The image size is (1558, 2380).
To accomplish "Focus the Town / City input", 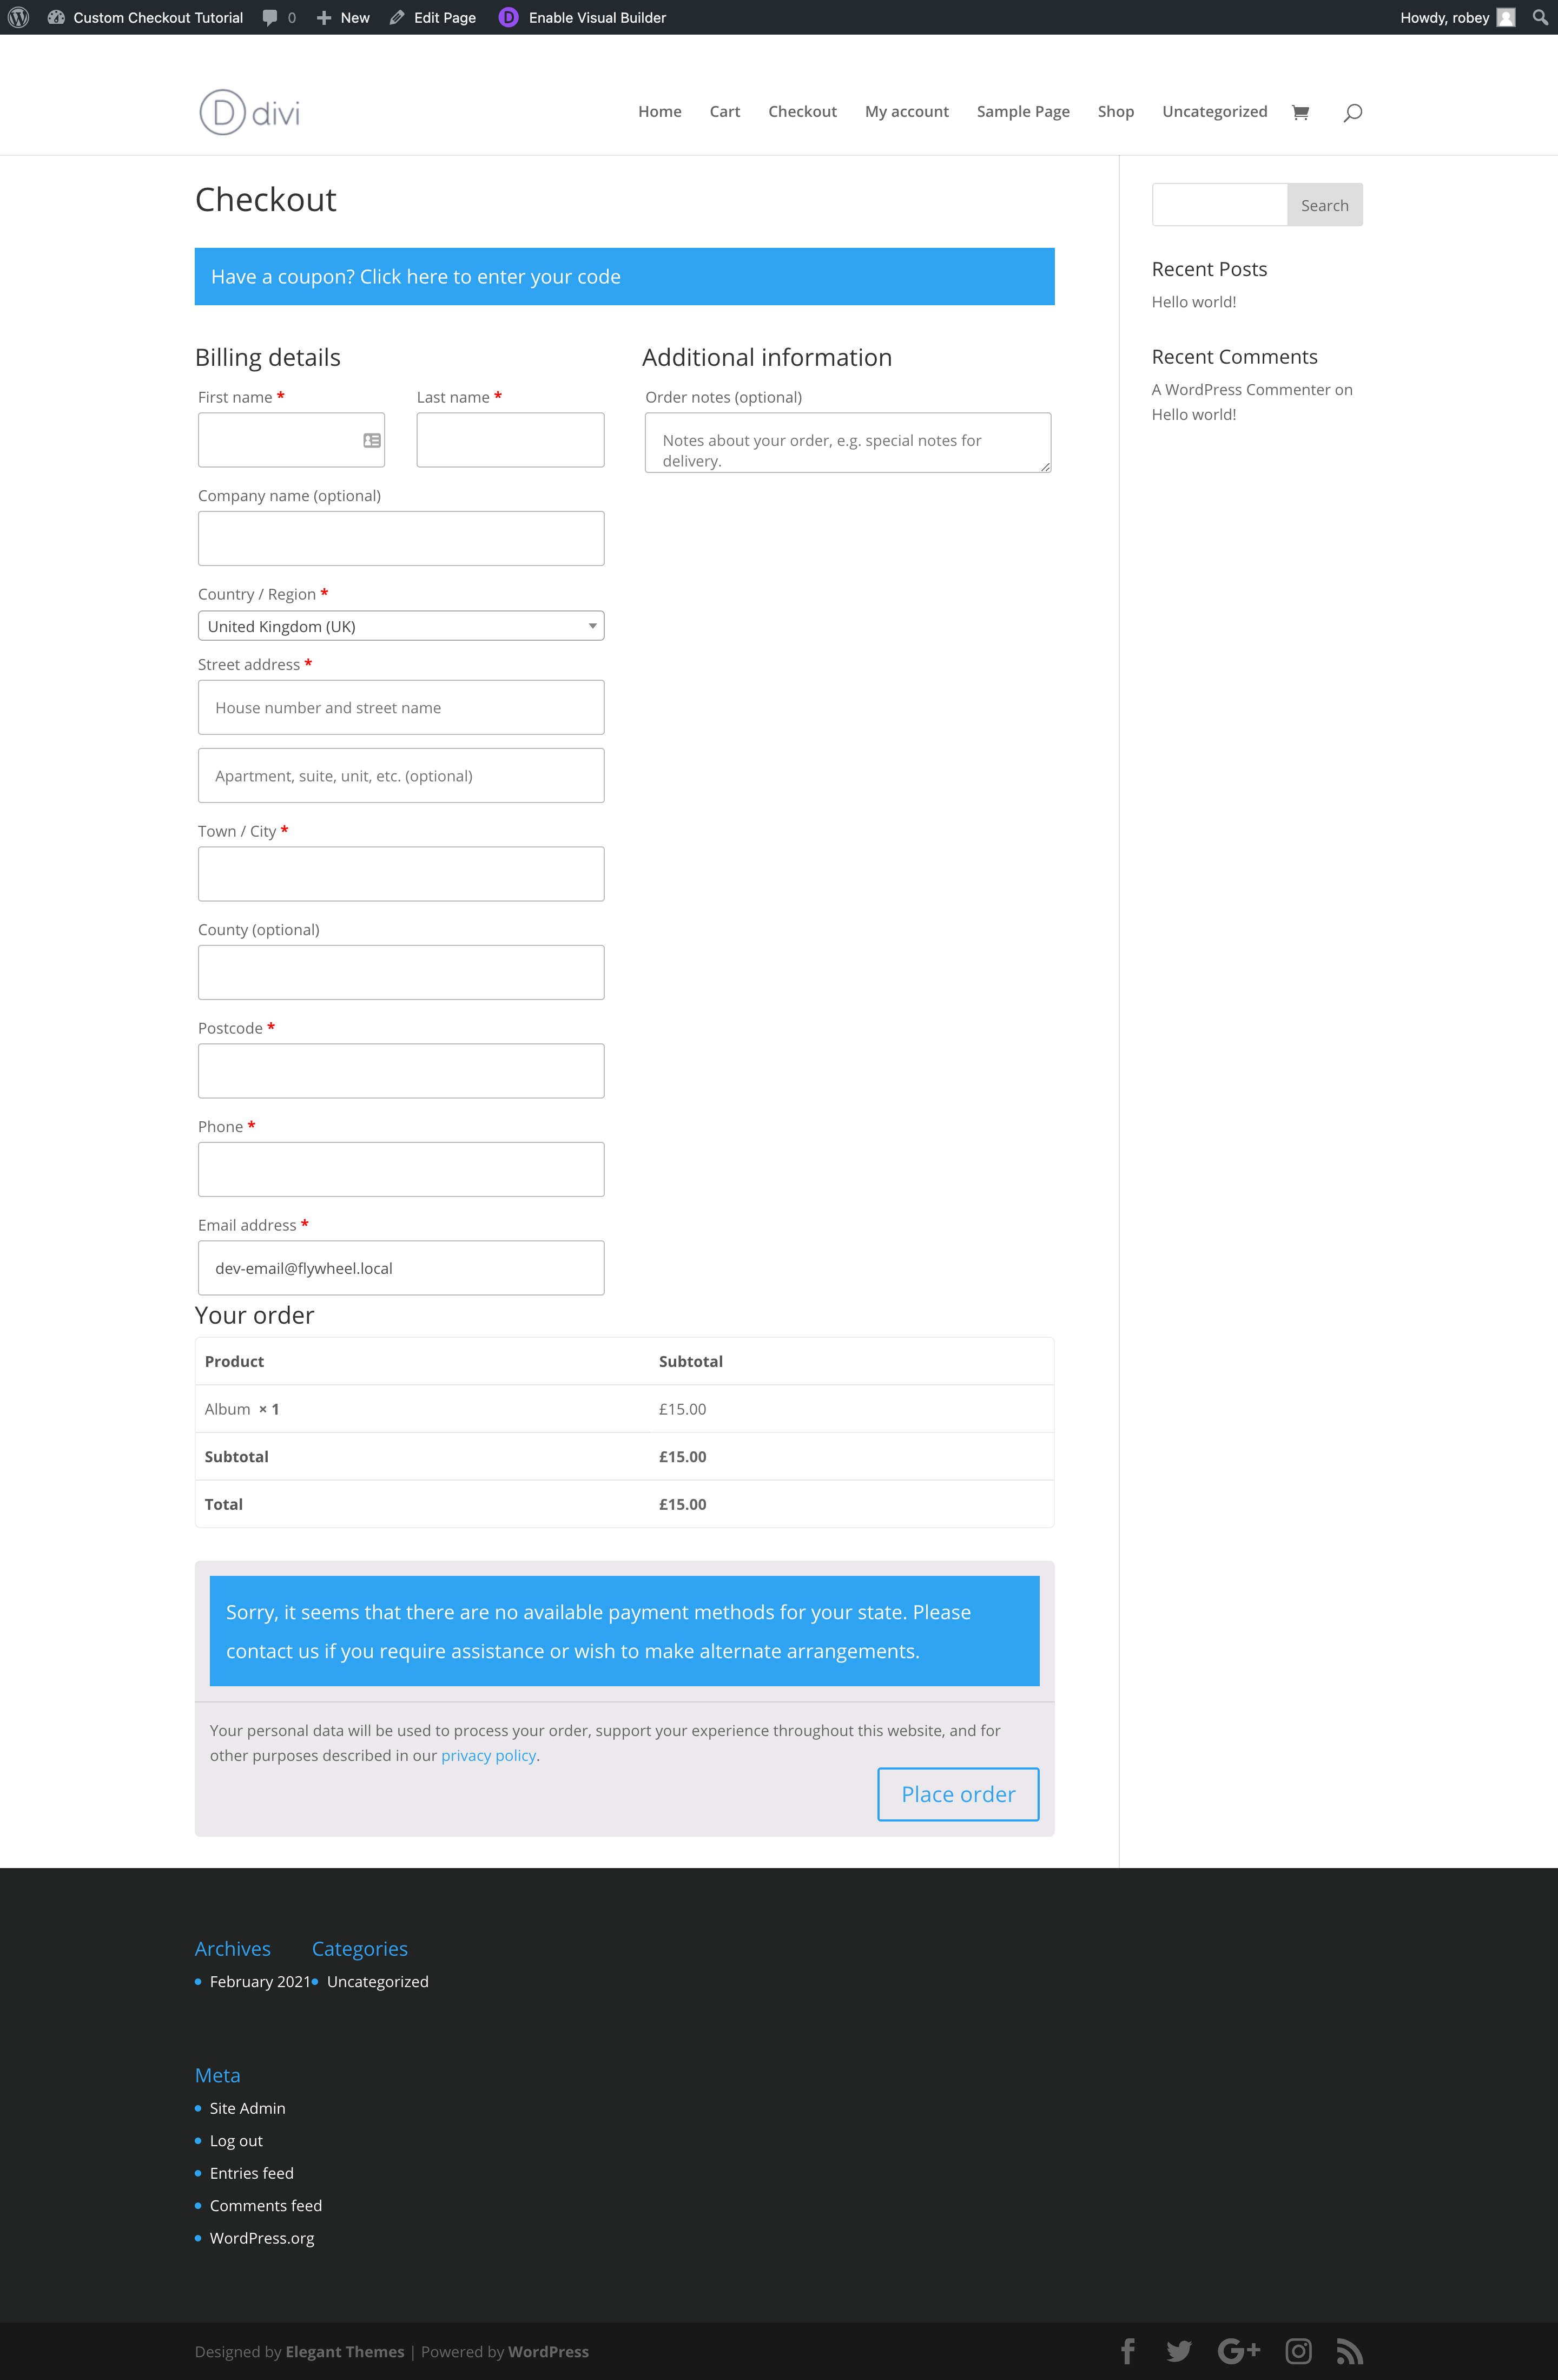I will click(401, 874).
